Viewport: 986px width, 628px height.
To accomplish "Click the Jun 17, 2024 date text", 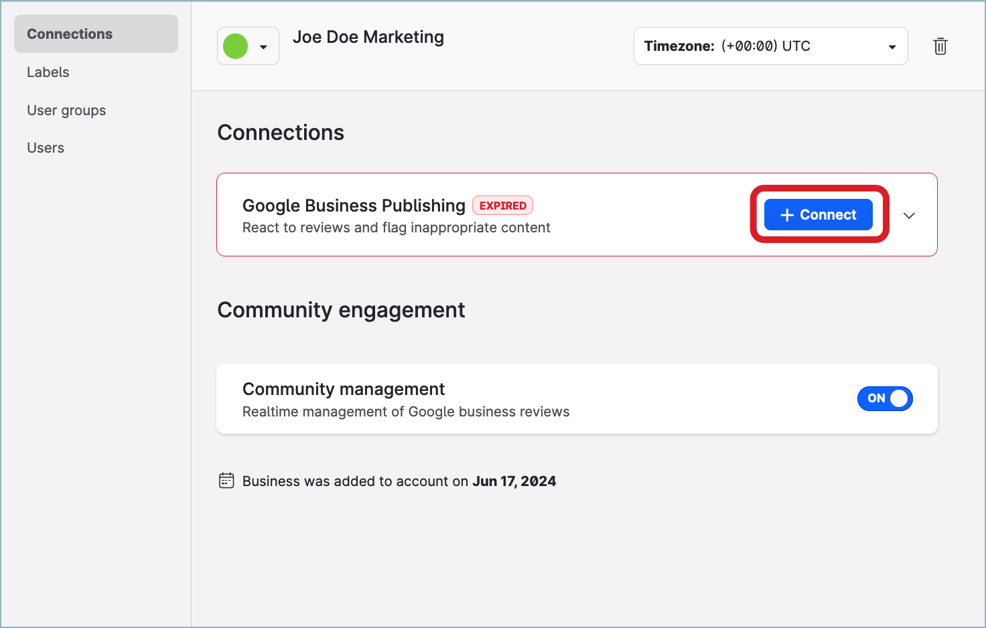I will pyautogui.click(x=514, y=481).
